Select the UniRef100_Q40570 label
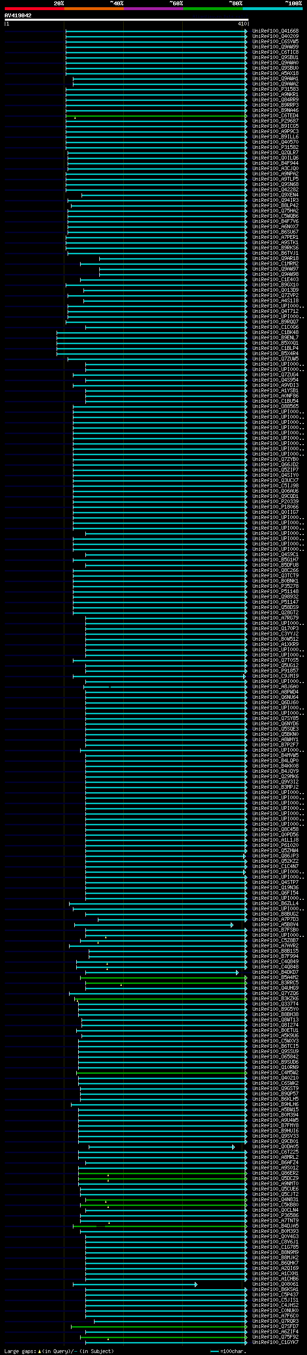The image size is (307, 1355). [x=275, y=142]
